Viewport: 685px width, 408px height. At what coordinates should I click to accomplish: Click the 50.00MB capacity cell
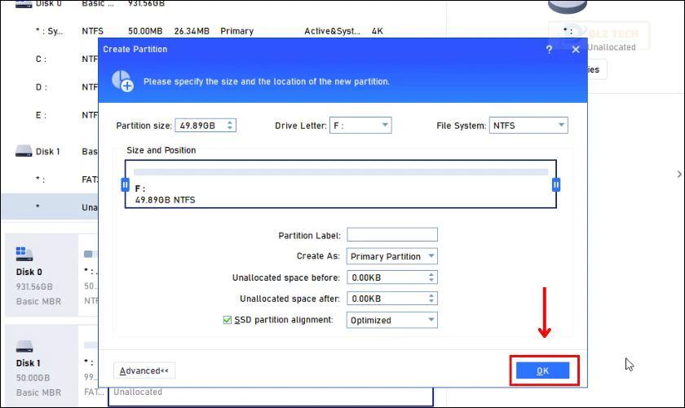pos(145,31)
